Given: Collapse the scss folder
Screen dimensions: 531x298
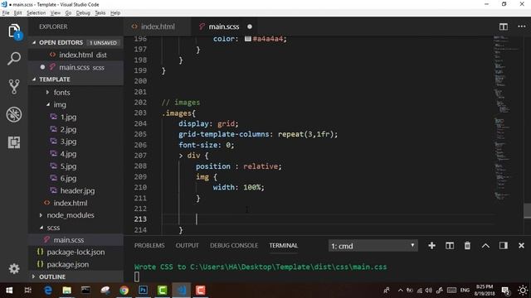Looking at the screenshot, I should pos(41,228).
